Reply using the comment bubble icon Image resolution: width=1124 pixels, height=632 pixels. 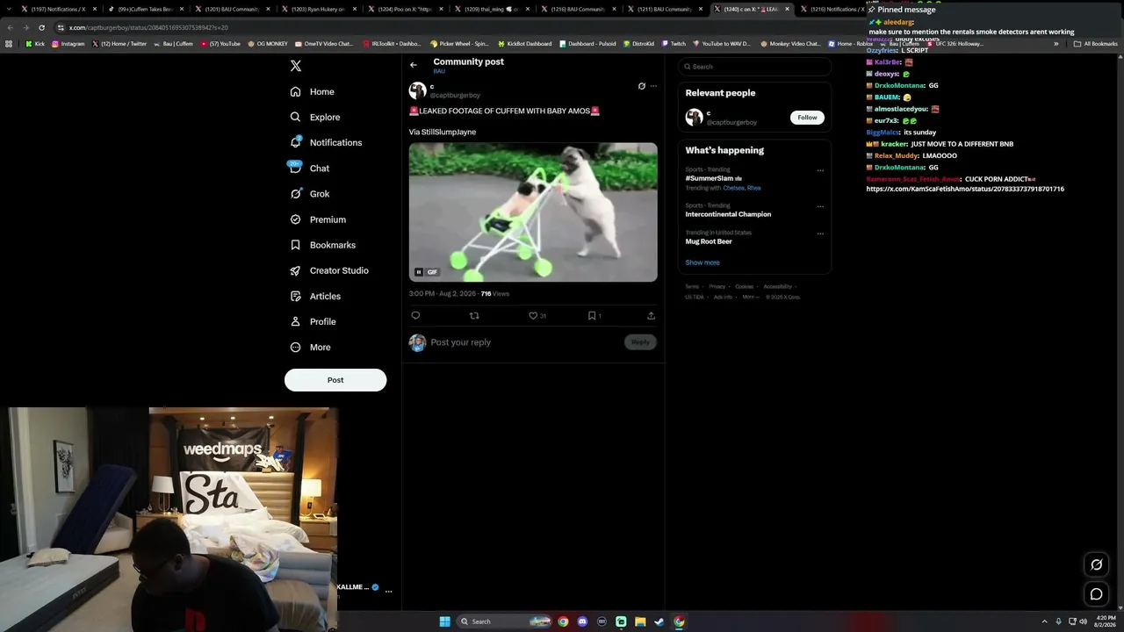click(415, 315)
